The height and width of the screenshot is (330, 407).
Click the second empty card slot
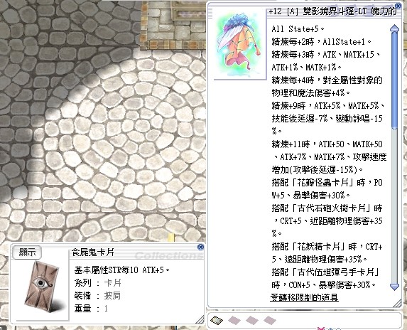click(234, 320)
